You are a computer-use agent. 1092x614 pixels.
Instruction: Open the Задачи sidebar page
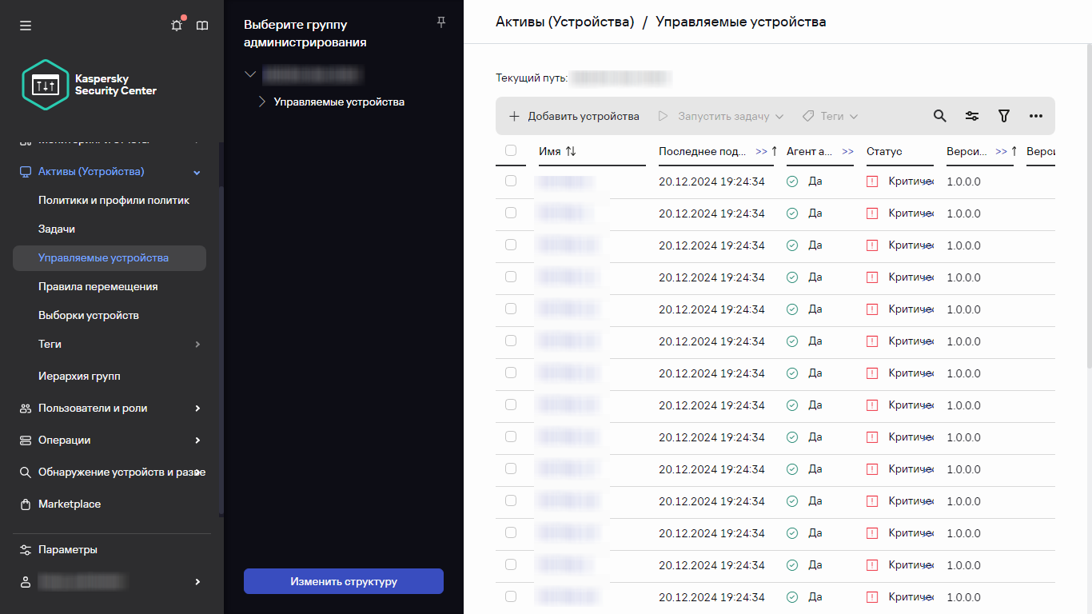pos(55,229)
